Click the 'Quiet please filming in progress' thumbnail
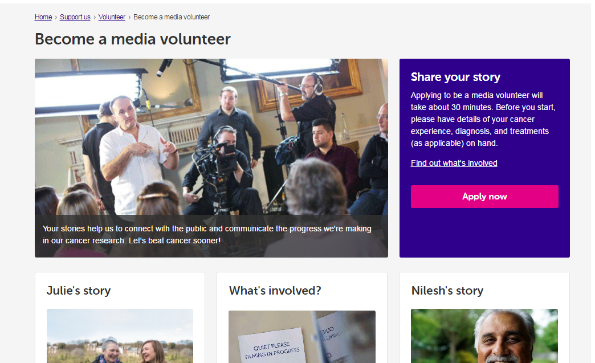This screenshot has width=595, height=363. [302, 337]
